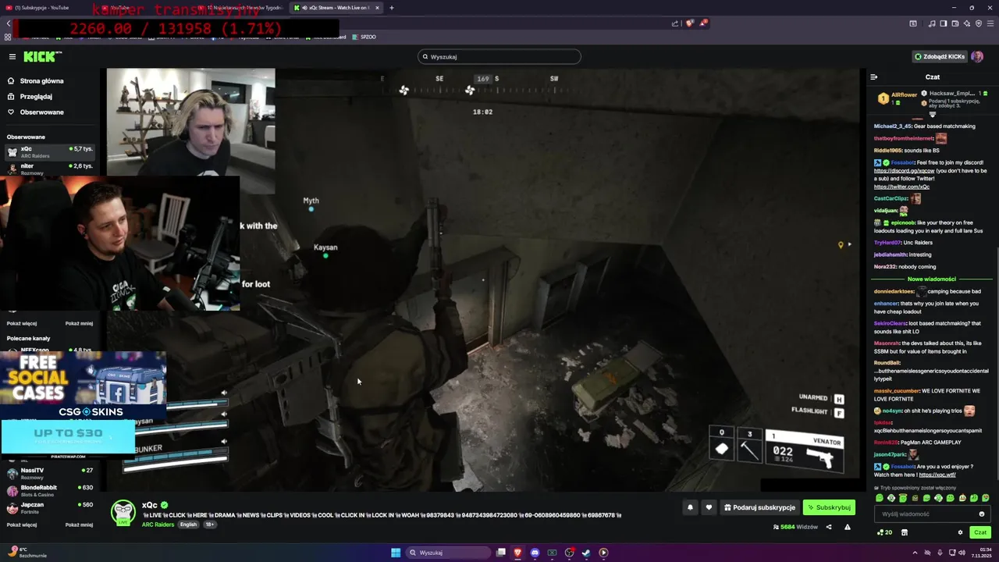This screenshot has height=562, width=999.
Task: Send message with green Czat button
Action: [x=980, y=532]
